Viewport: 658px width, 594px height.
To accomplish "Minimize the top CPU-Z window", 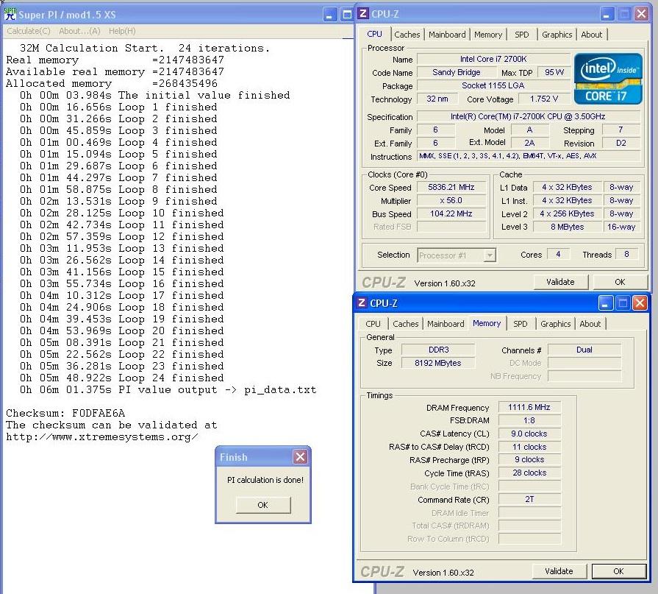I will coord(607,14).
